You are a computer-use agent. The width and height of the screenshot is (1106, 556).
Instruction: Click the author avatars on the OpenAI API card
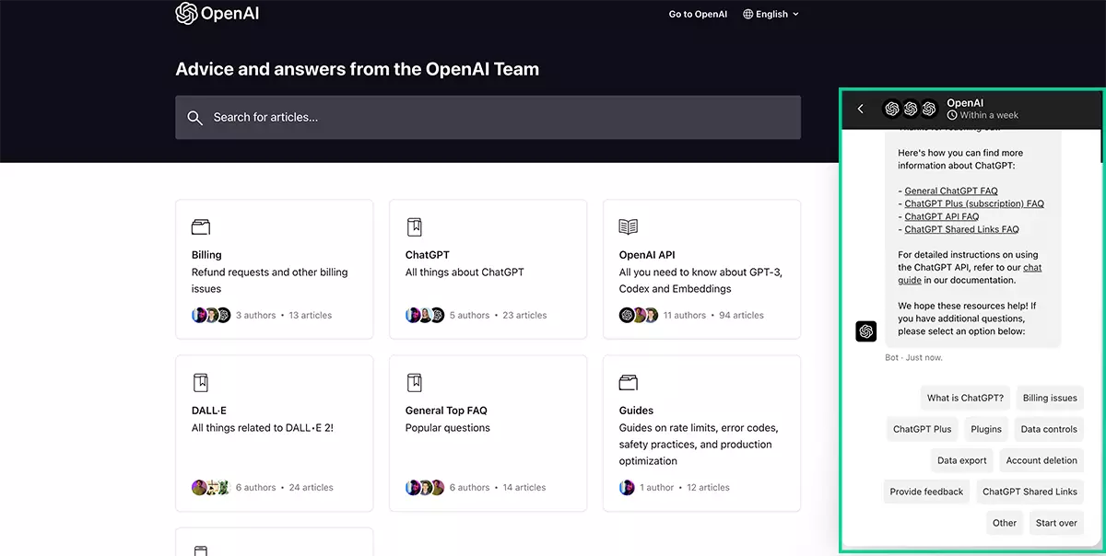point(639,315)
